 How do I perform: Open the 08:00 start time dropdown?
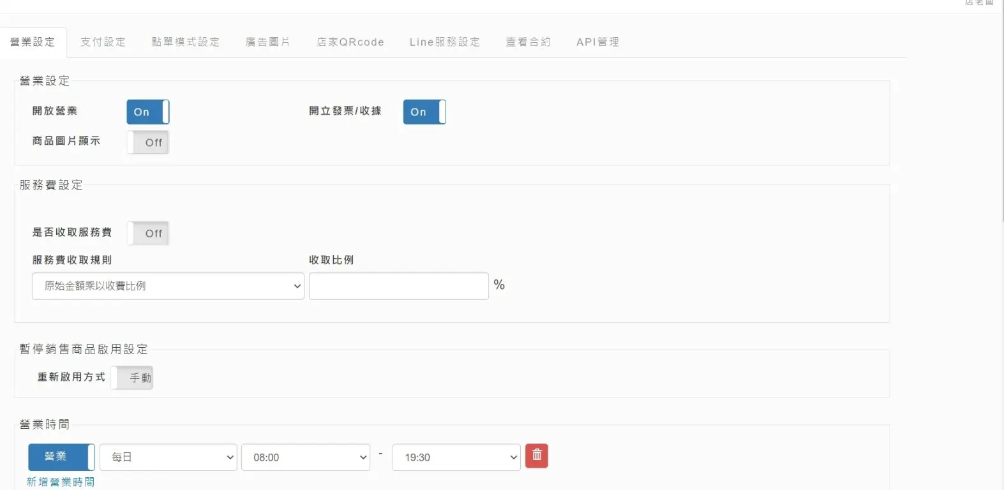tap(306, 457)
